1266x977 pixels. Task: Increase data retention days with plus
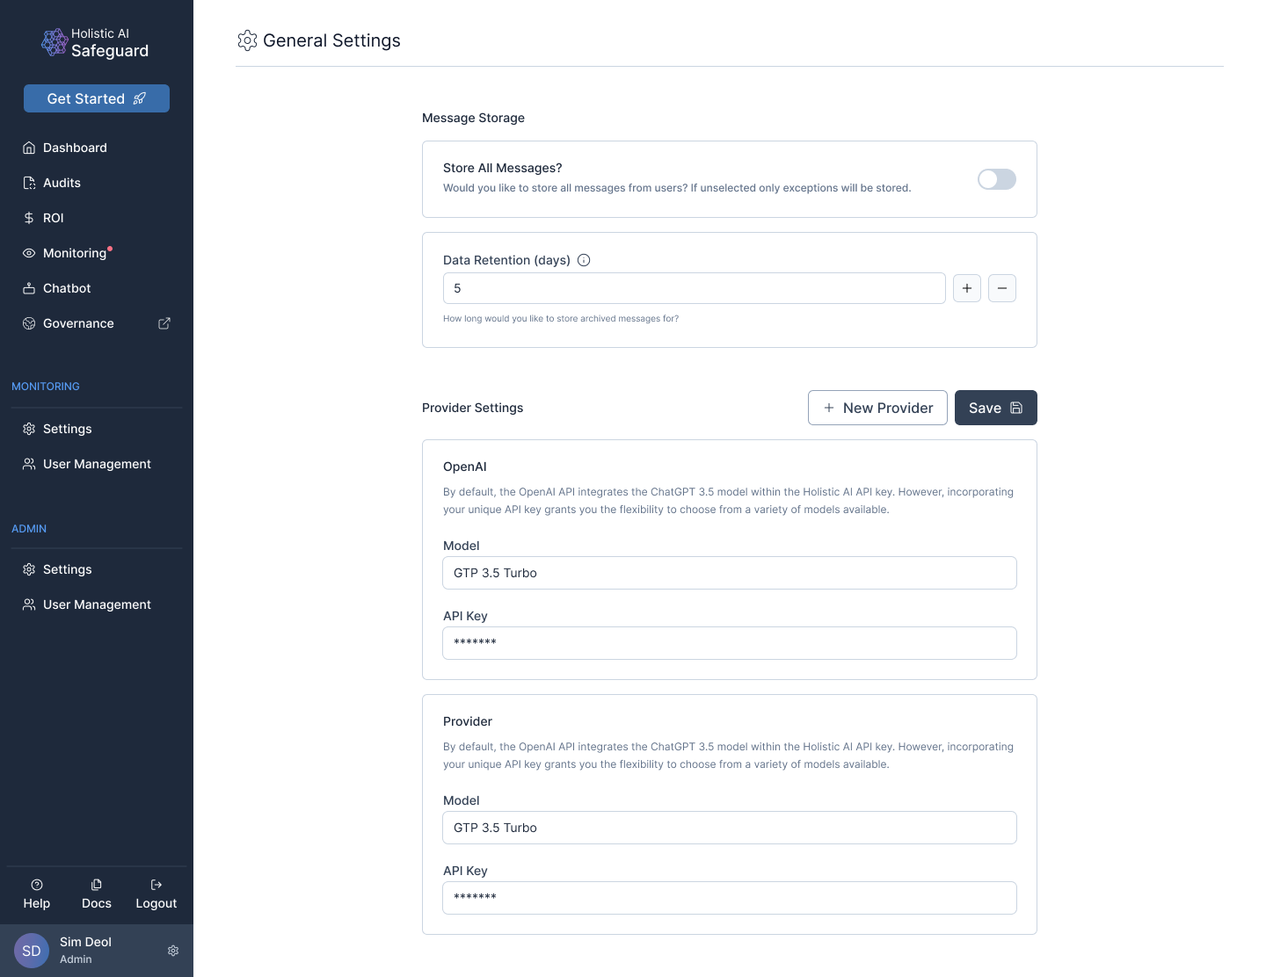[967, 288]
